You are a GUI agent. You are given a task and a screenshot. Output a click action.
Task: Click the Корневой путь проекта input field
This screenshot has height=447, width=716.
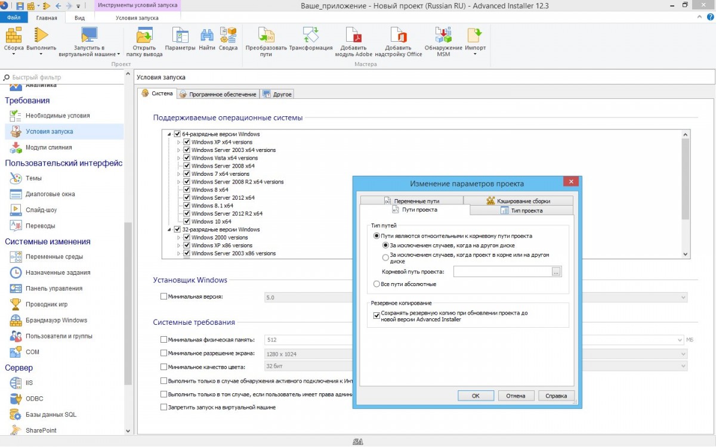point(502,272)
